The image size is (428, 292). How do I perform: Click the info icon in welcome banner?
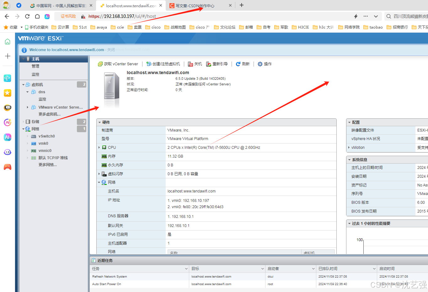(24, 50)
